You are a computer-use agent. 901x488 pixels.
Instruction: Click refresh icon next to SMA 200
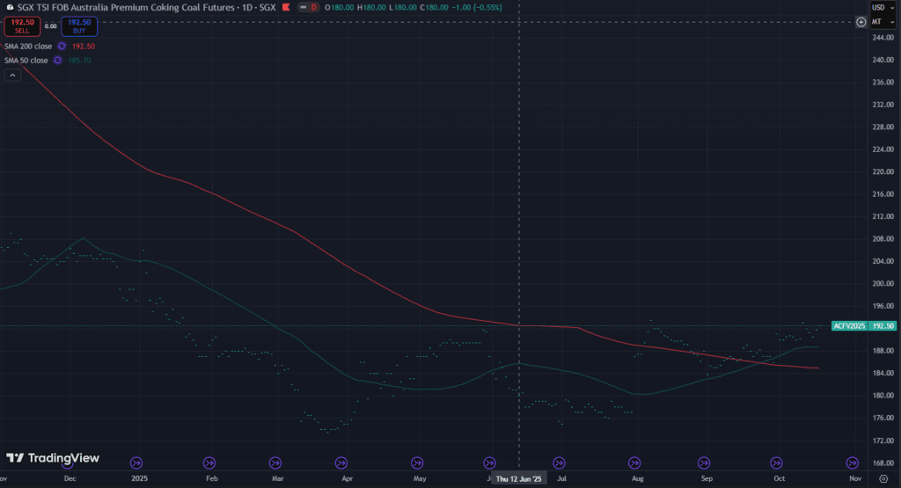62,46
